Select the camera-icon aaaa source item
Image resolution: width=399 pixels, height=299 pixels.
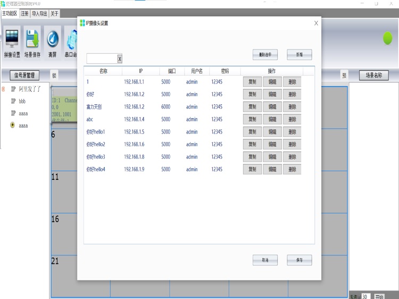click(x=19, y=125)
